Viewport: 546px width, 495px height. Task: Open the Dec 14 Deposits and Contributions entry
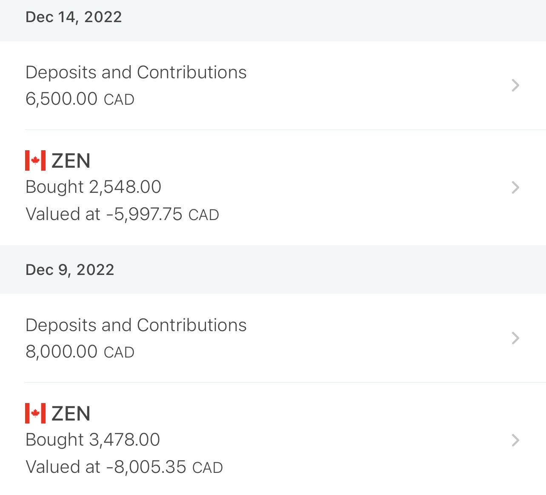[x=136, y=72]
